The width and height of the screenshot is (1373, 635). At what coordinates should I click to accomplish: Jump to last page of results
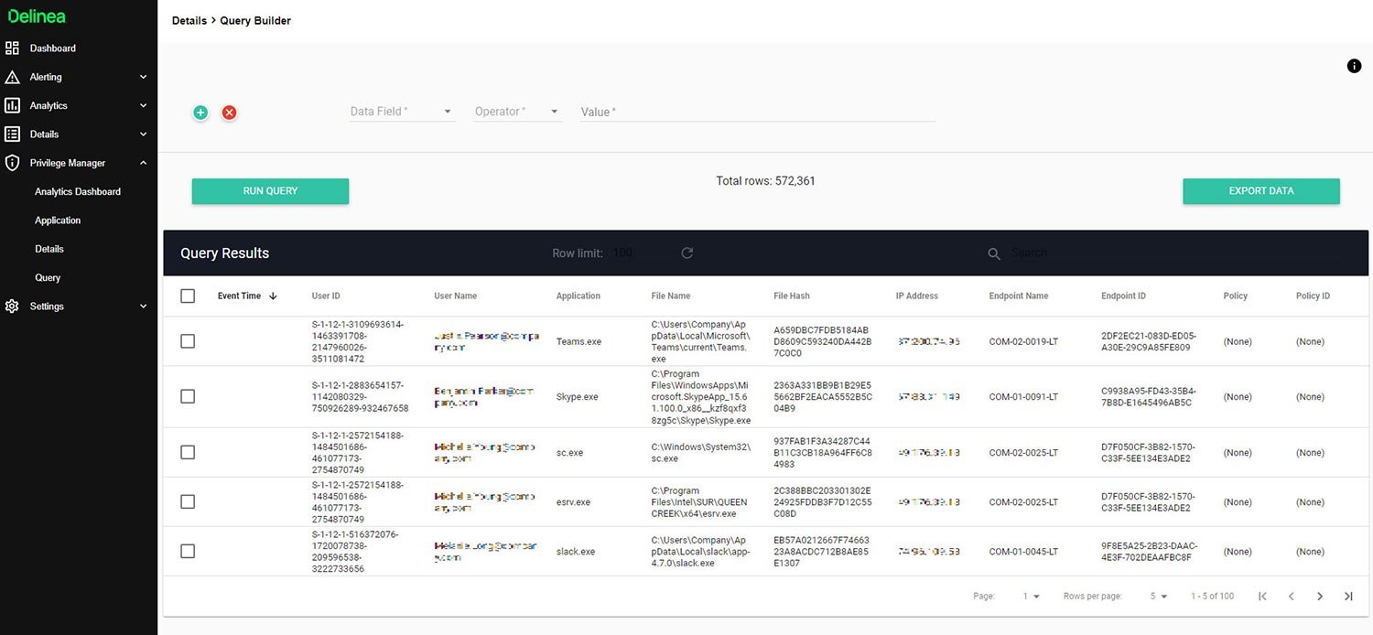tap(1348, 597)
